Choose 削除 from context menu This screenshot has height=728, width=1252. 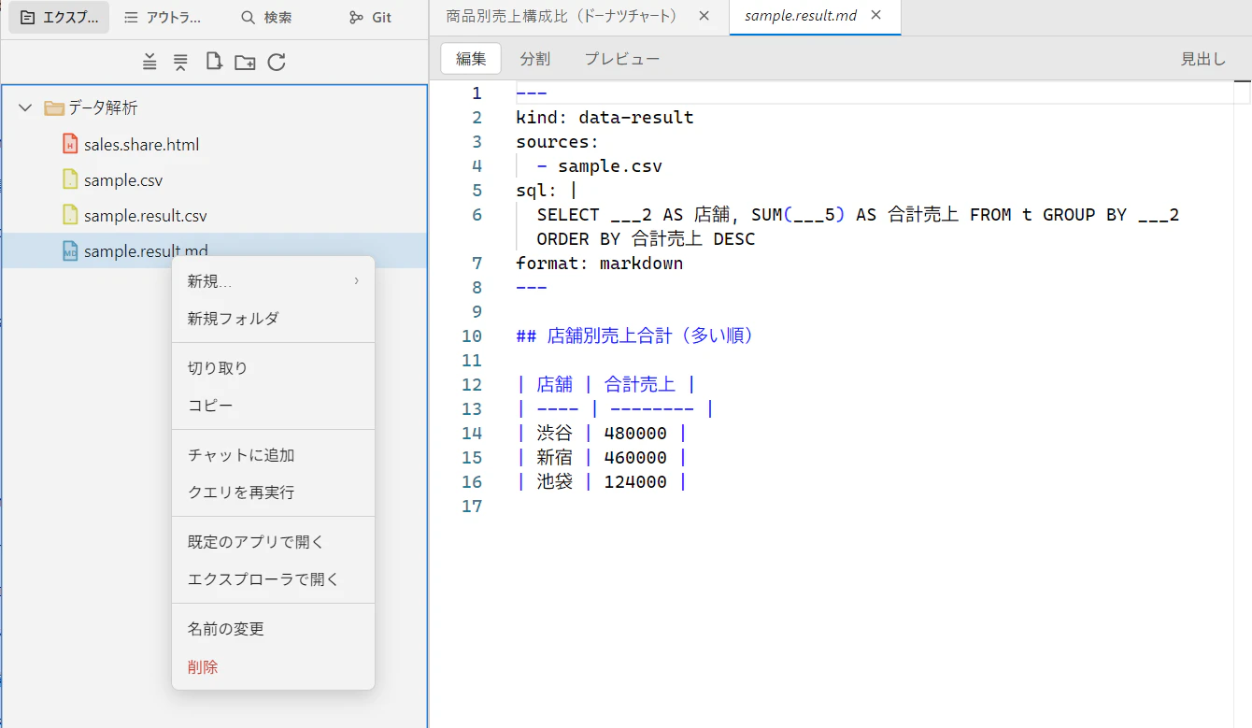273,667
